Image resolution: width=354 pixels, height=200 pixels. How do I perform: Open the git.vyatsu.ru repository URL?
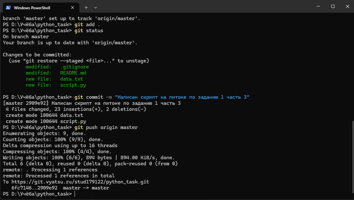pos(80,182)
